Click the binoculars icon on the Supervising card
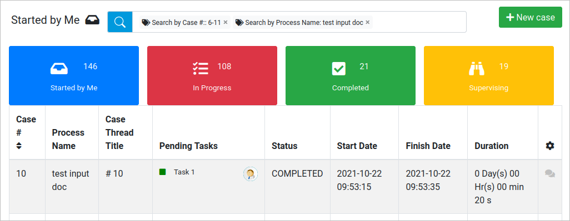Image resolution: width=570 pixels, height=221 pixels. click(477, 69)
